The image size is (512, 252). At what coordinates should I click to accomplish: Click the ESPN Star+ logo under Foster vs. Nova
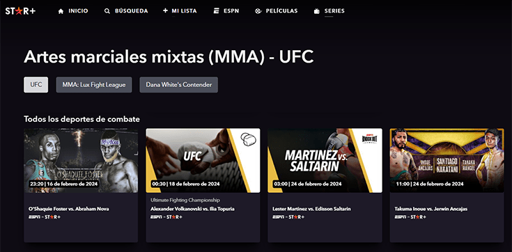pyautogui.click(x=45, y=217)
